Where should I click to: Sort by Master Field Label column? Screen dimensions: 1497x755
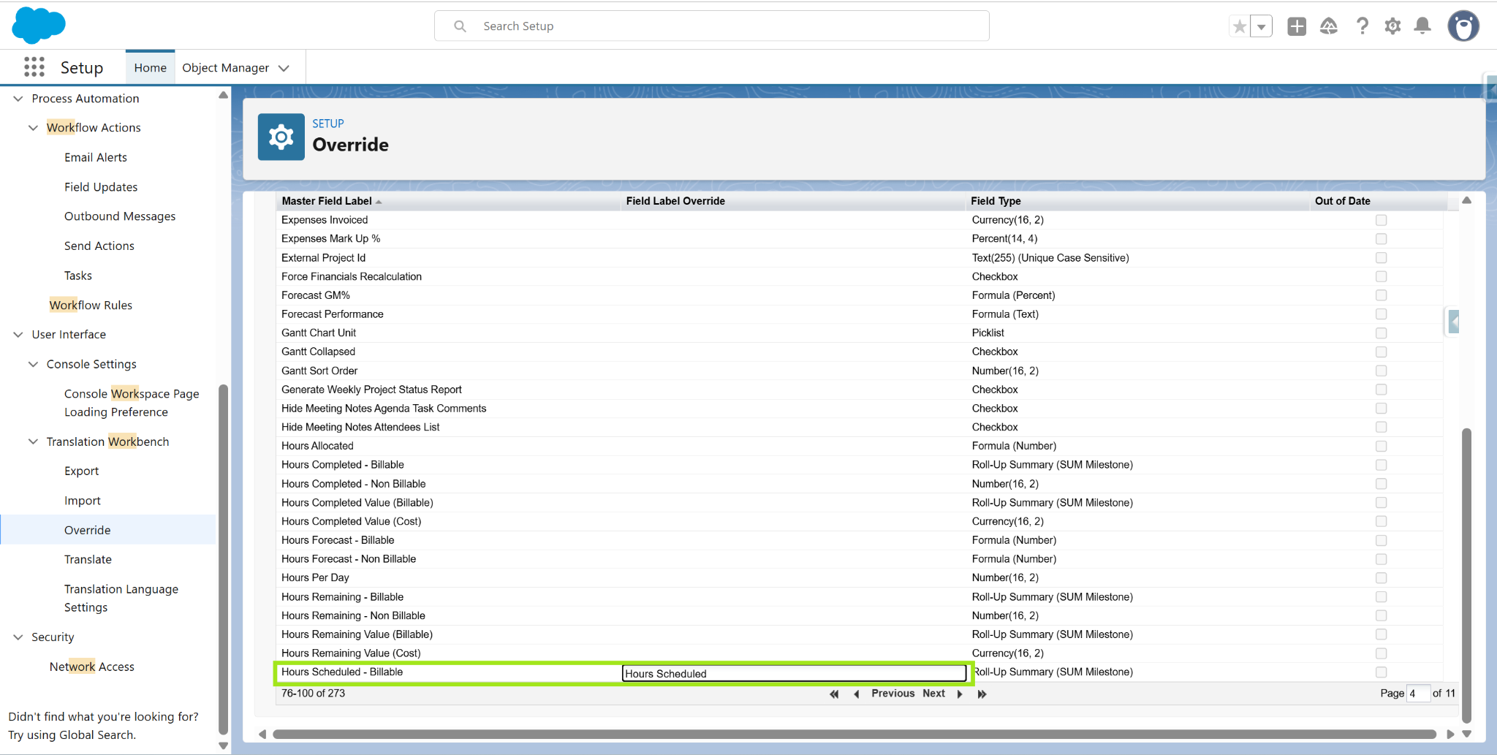pos(327,201)
